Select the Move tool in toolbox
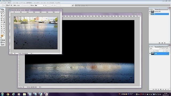Screen dimensions: 171x96 (4, 12)
